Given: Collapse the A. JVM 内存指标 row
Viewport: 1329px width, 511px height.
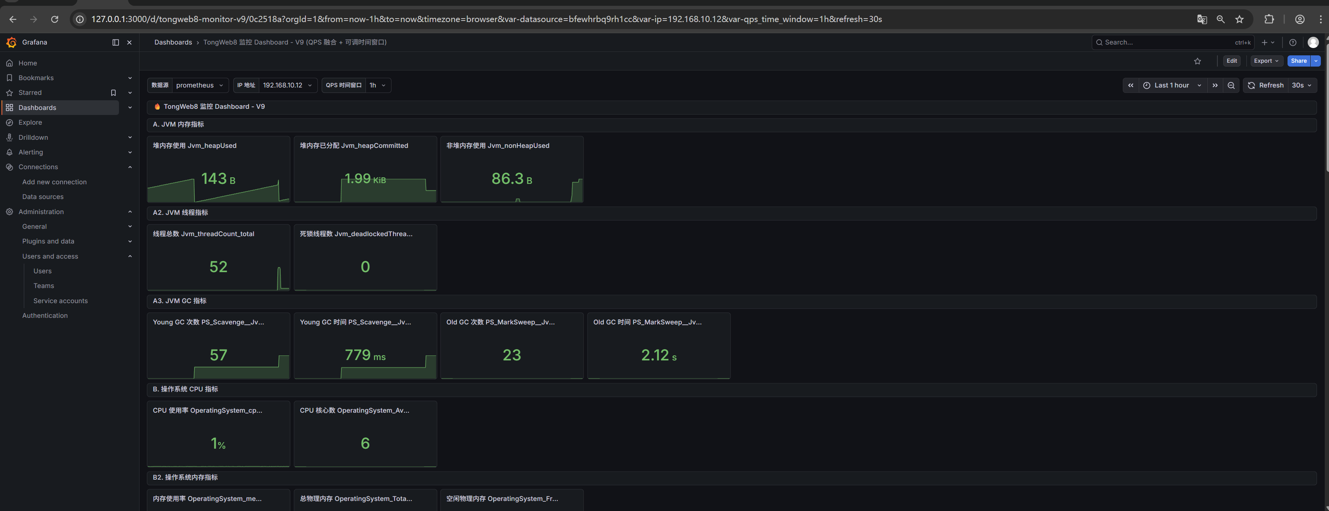Looking at the screenshot, I should (x=178, y=124).
